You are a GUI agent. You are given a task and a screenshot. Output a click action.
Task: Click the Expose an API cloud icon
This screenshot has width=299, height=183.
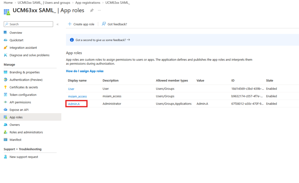5,110
